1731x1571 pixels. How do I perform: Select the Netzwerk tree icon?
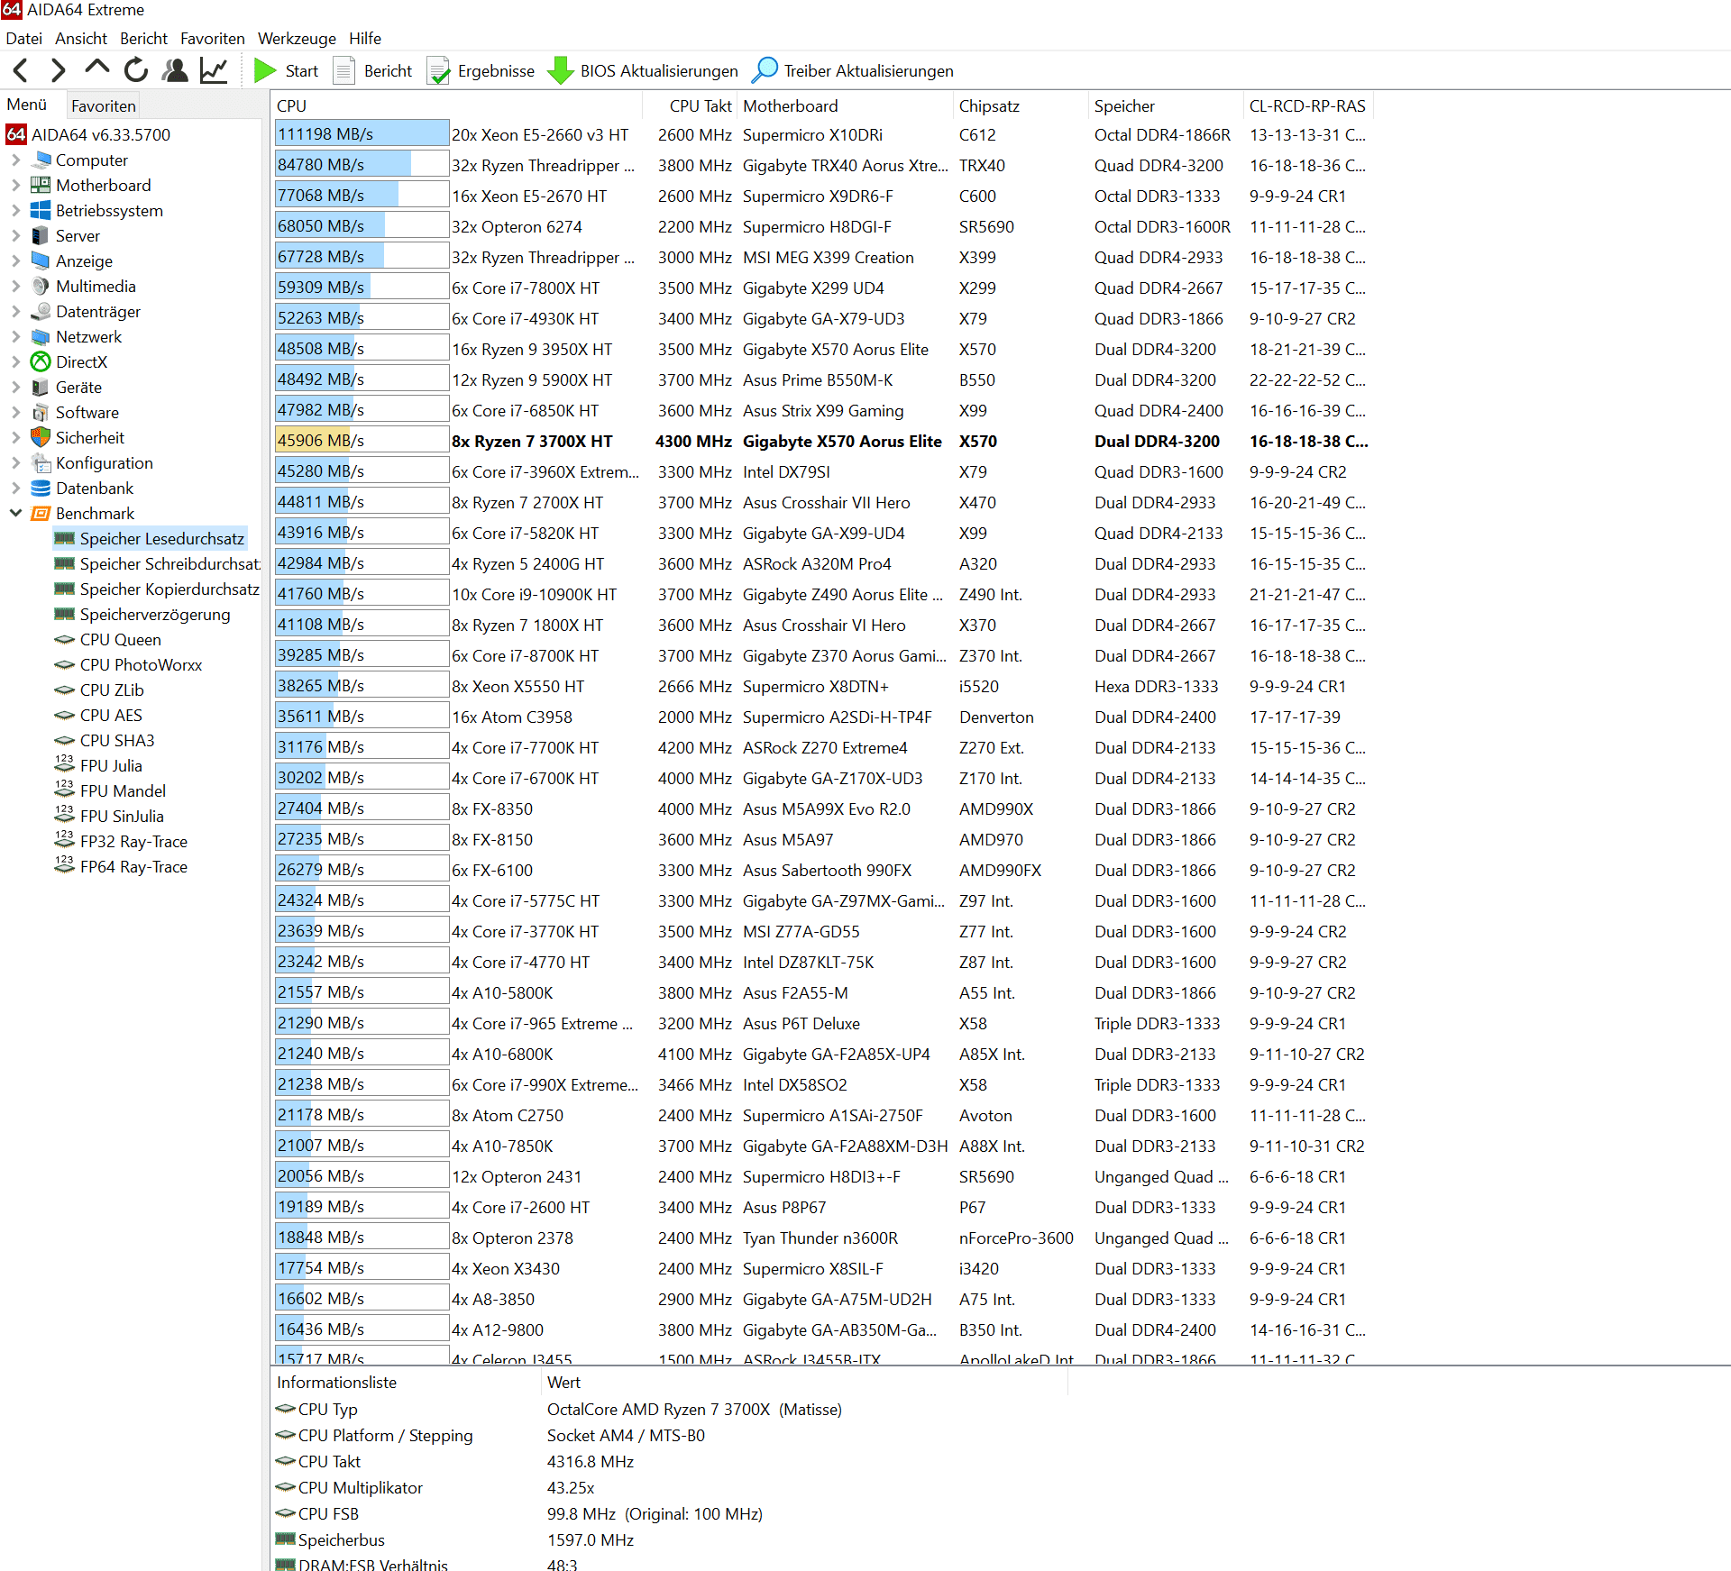41,337
